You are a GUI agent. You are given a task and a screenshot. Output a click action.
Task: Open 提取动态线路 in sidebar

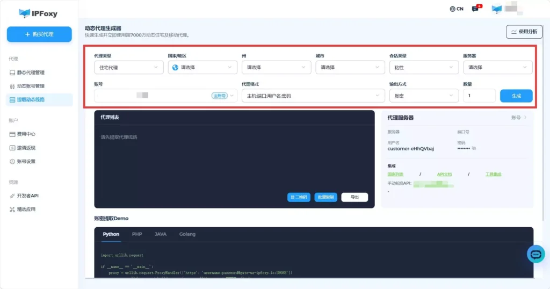coord(39,99)
